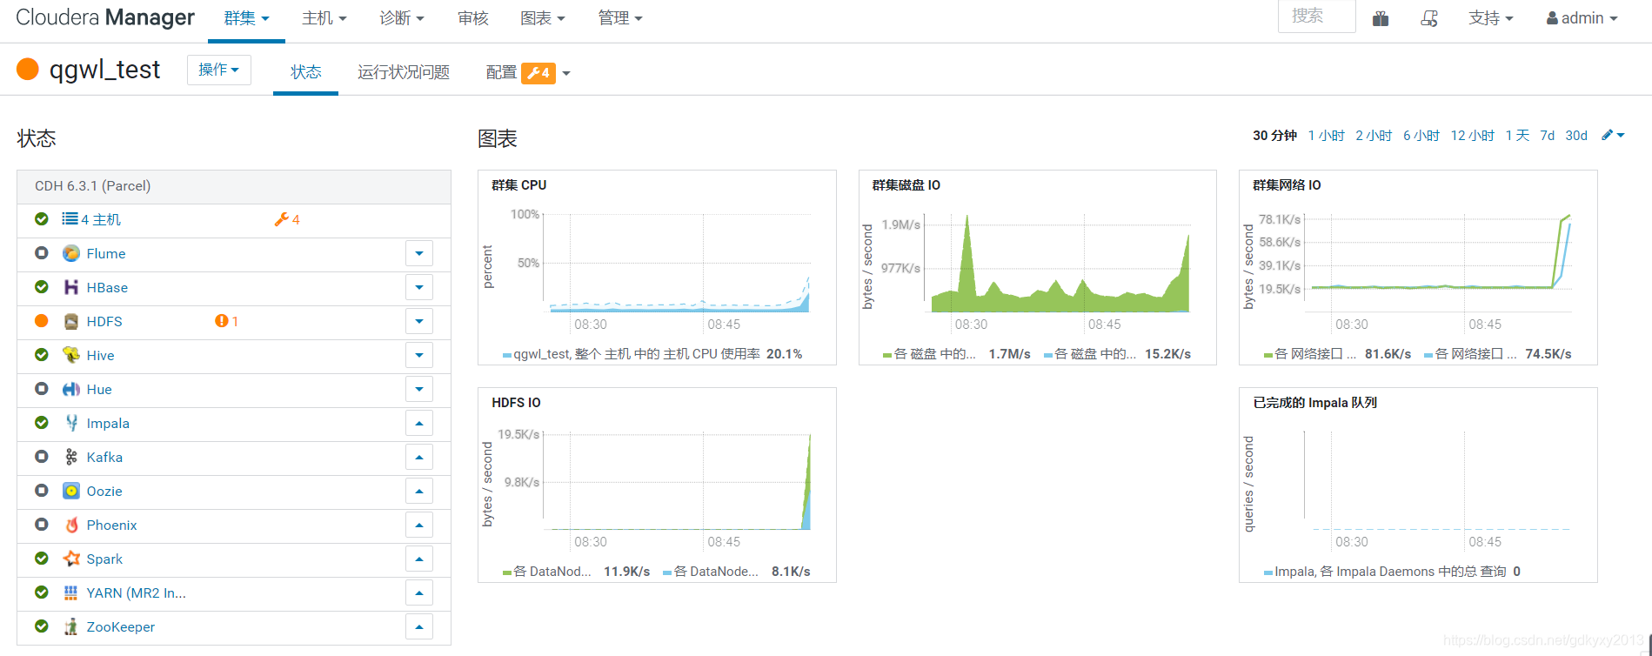This screenshot has width=1652, height=656.
Task: Open the YARN actions dropdown arrow
Action: point(419,592)
